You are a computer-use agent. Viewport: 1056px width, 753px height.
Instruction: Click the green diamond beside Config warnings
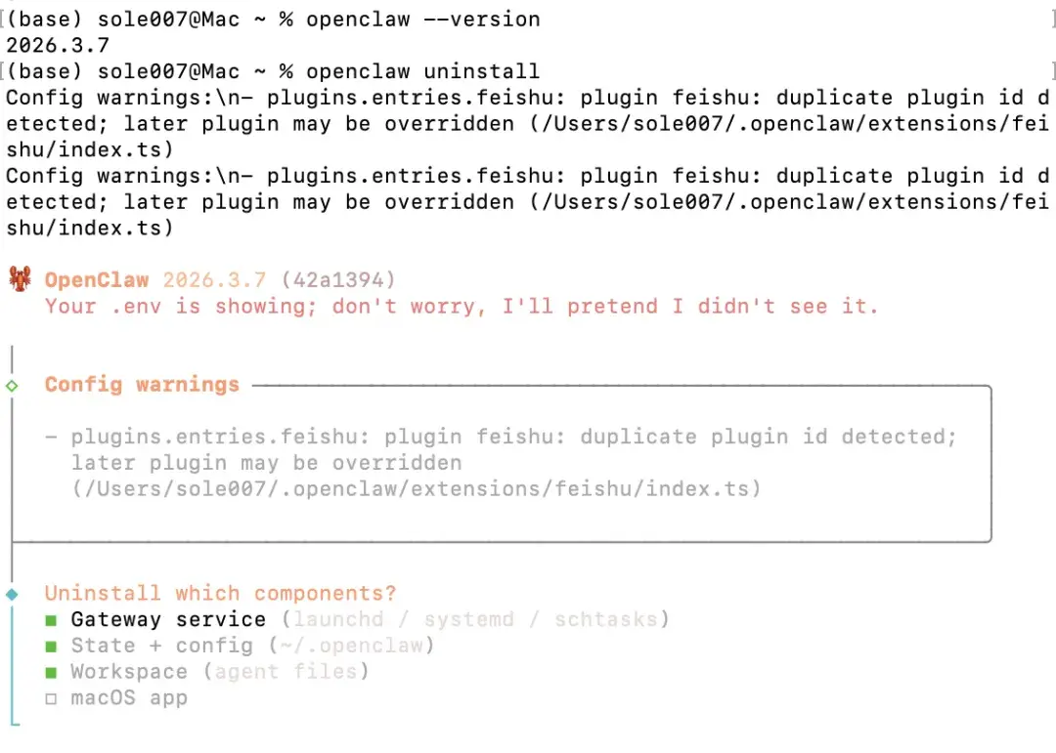(12, 385)
